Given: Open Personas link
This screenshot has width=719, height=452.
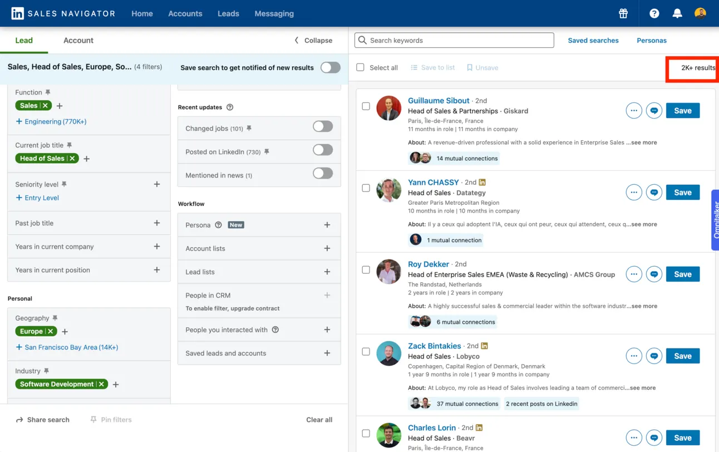Looking at the screenshot, I should click(652, 40).
